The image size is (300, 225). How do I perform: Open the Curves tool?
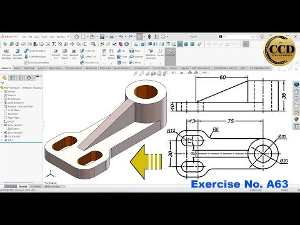pos(160,52)
